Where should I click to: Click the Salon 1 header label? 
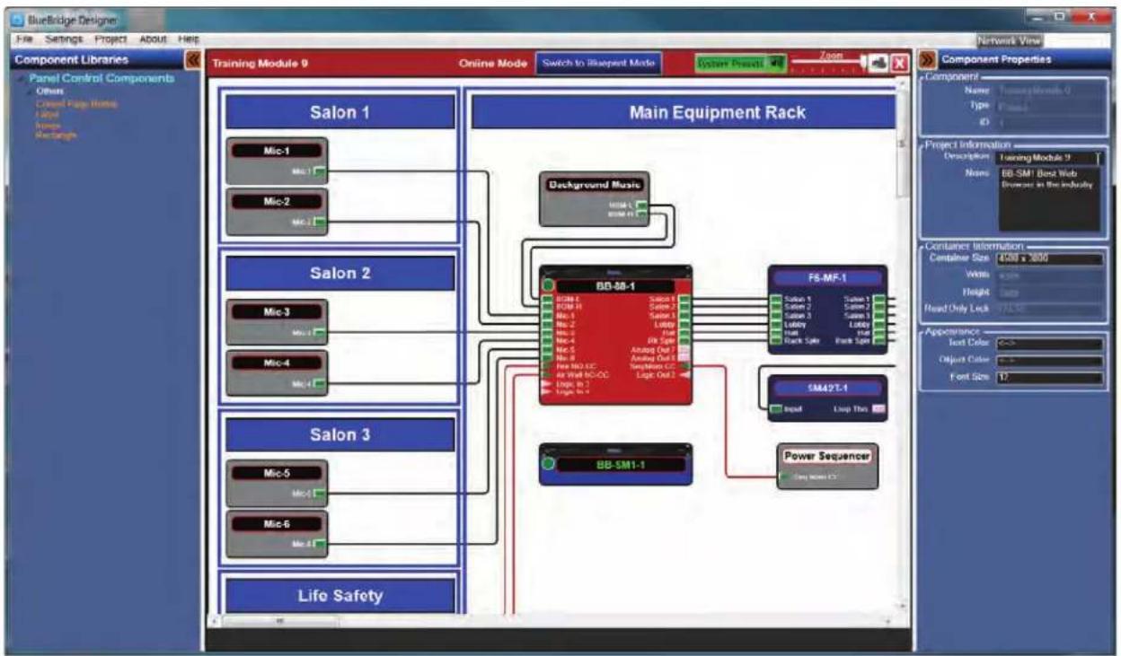click(340, 113)
